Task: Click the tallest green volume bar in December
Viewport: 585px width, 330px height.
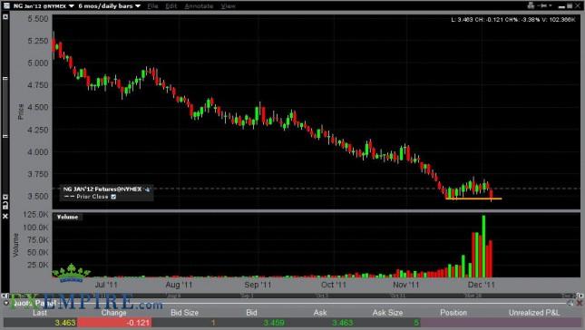Action: tap(484, 246)
